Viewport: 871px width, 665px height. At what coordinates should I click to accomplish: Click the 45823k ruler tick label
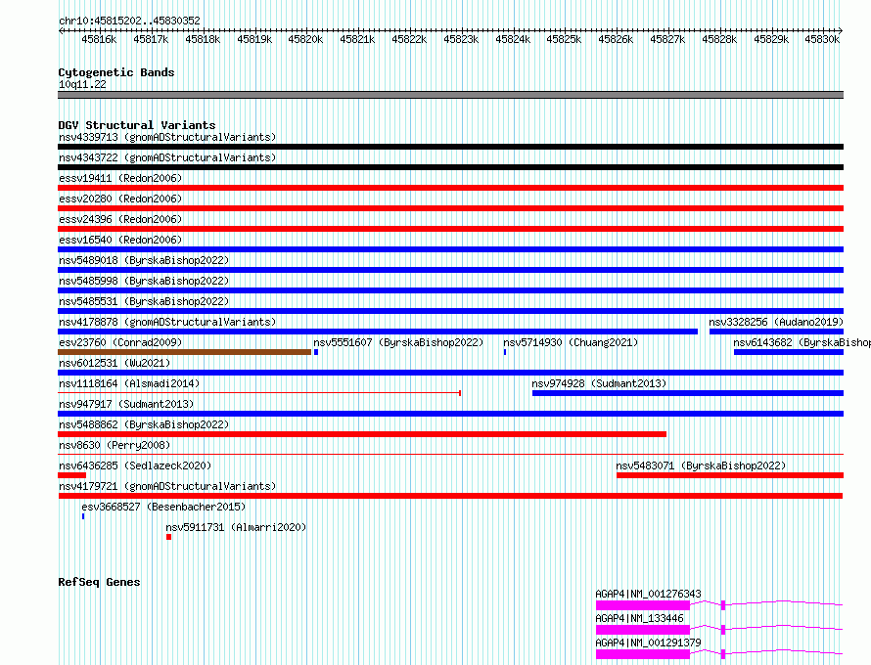[x=461, y=39]
